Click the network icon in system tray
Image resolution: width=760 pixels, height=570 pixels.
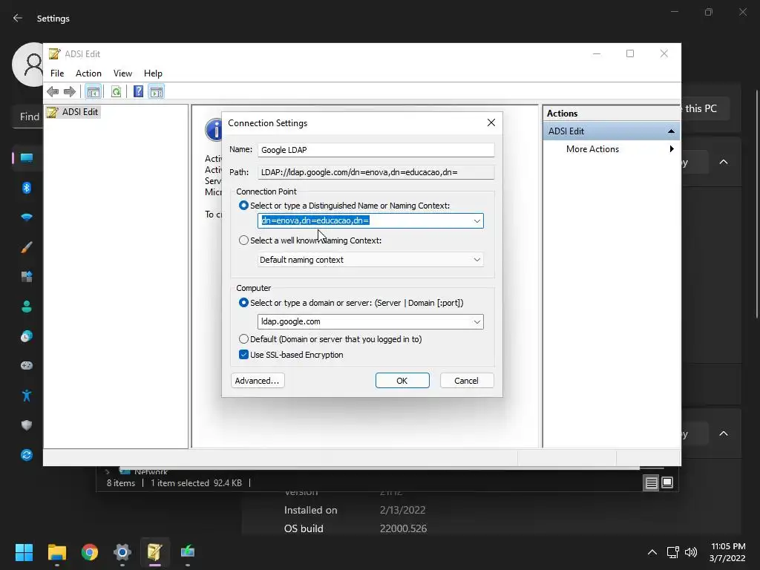[672, 552]
